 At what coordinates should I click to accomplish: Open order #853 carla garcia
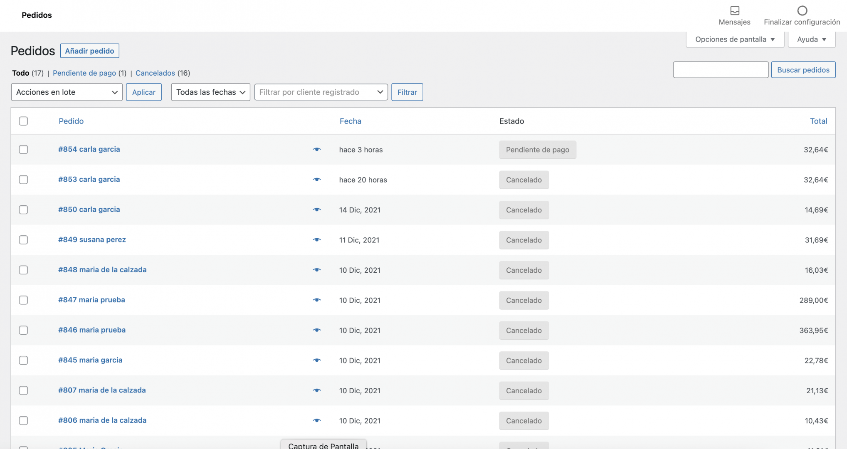(x=89, y=180)
